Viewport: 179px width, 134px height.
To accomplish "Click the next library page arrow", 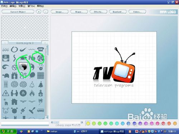I will pyautogui.click(x=82, y=122).
